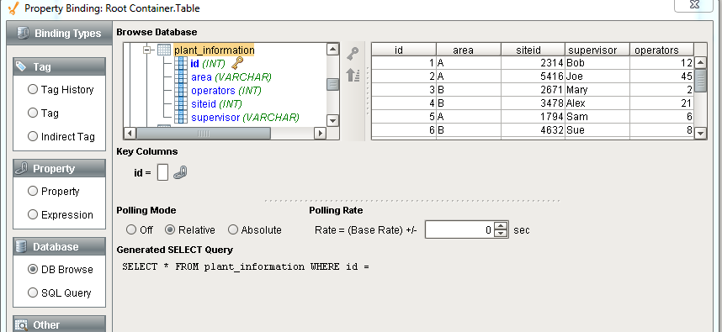Click the operators column header
The height and width of the screenshot is (332, 722).
(x=661, y=50)
